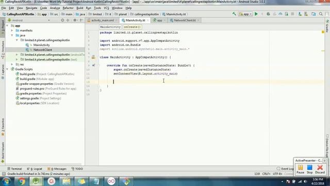Viewport: 330px width, 186px height.
Task: Open the Project panel settings gear
Action: pos(75,20)
